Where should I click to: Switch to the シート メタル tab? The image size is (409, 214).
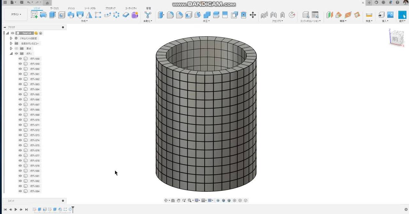point(90,8)
